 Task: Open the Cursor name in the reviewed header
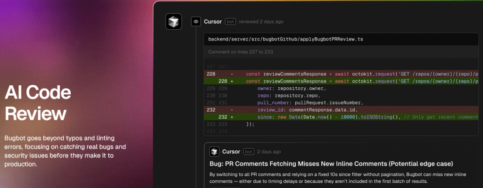pyautogui.click(x=213, y=22)
